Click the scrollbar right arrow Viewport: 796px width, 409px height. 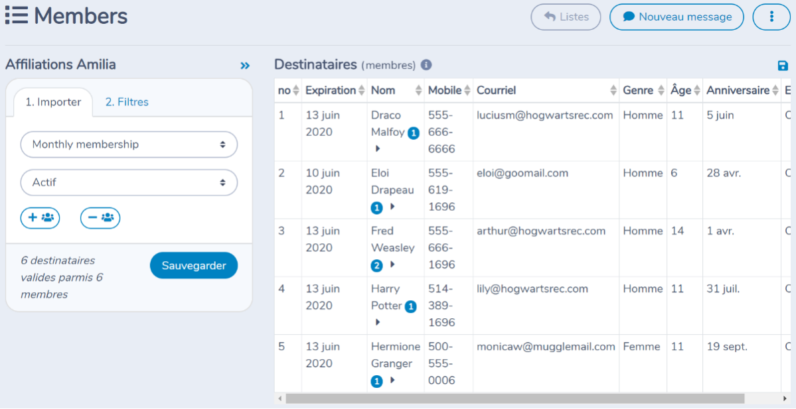point(785,399)
